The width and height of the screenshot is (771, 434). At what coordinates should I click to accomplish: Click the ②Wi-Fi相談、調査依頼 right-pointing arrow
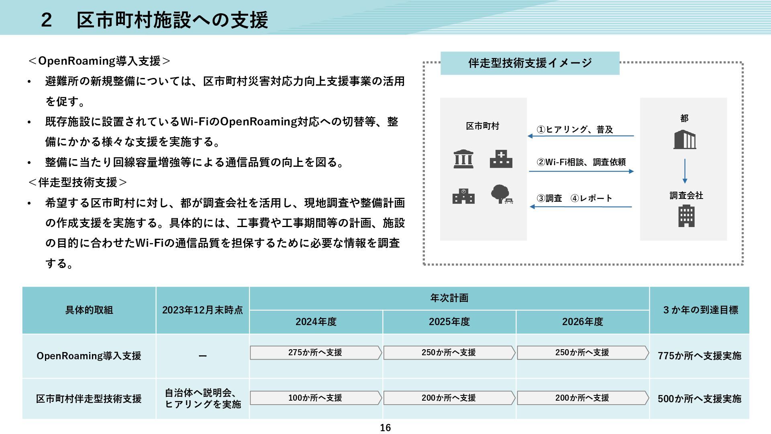point(581,171)
